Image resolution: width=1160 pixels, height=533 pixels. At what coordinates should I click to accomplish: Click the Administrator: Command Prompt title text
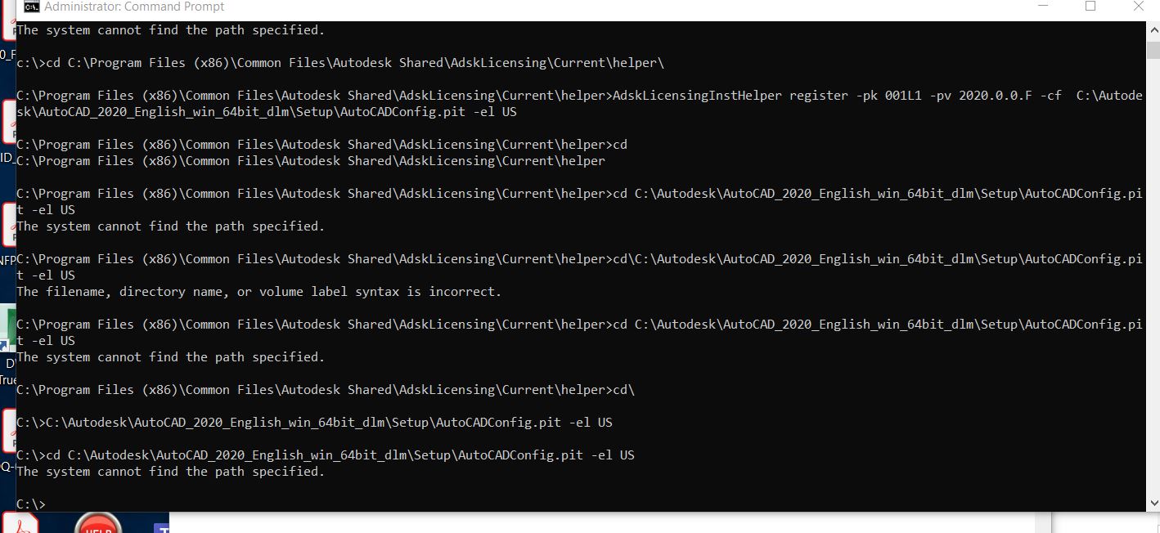coord(134,7)
